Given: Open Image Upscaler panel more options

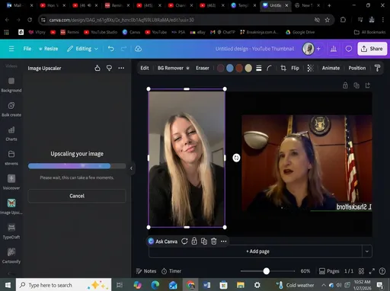Looking at the screenshot, I should tap(121, 68).
